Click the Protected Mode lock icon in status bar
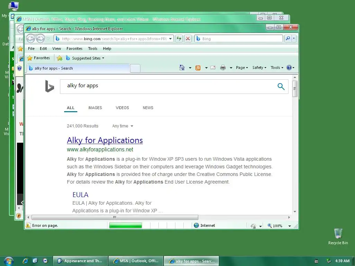 (253, 226)
